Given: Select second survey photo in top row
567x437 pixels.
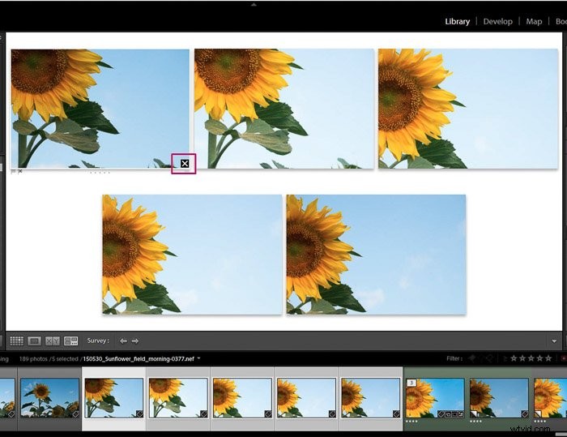Looking at the screenshot, I should [x=284, y=109].
